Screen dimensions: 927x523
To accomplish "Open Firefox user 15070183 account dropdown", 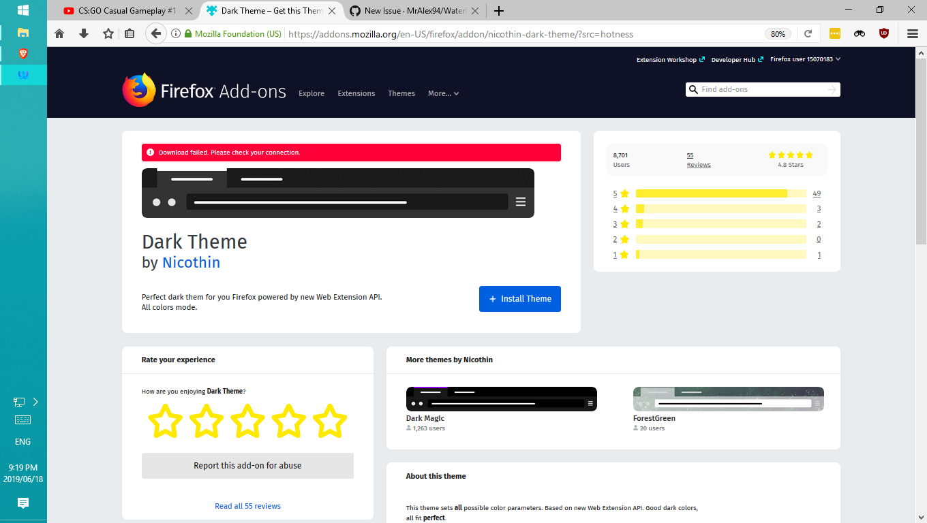I will point(805,59).
